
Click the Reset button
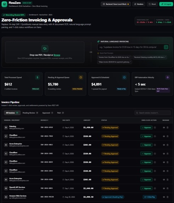click(152, 4)
